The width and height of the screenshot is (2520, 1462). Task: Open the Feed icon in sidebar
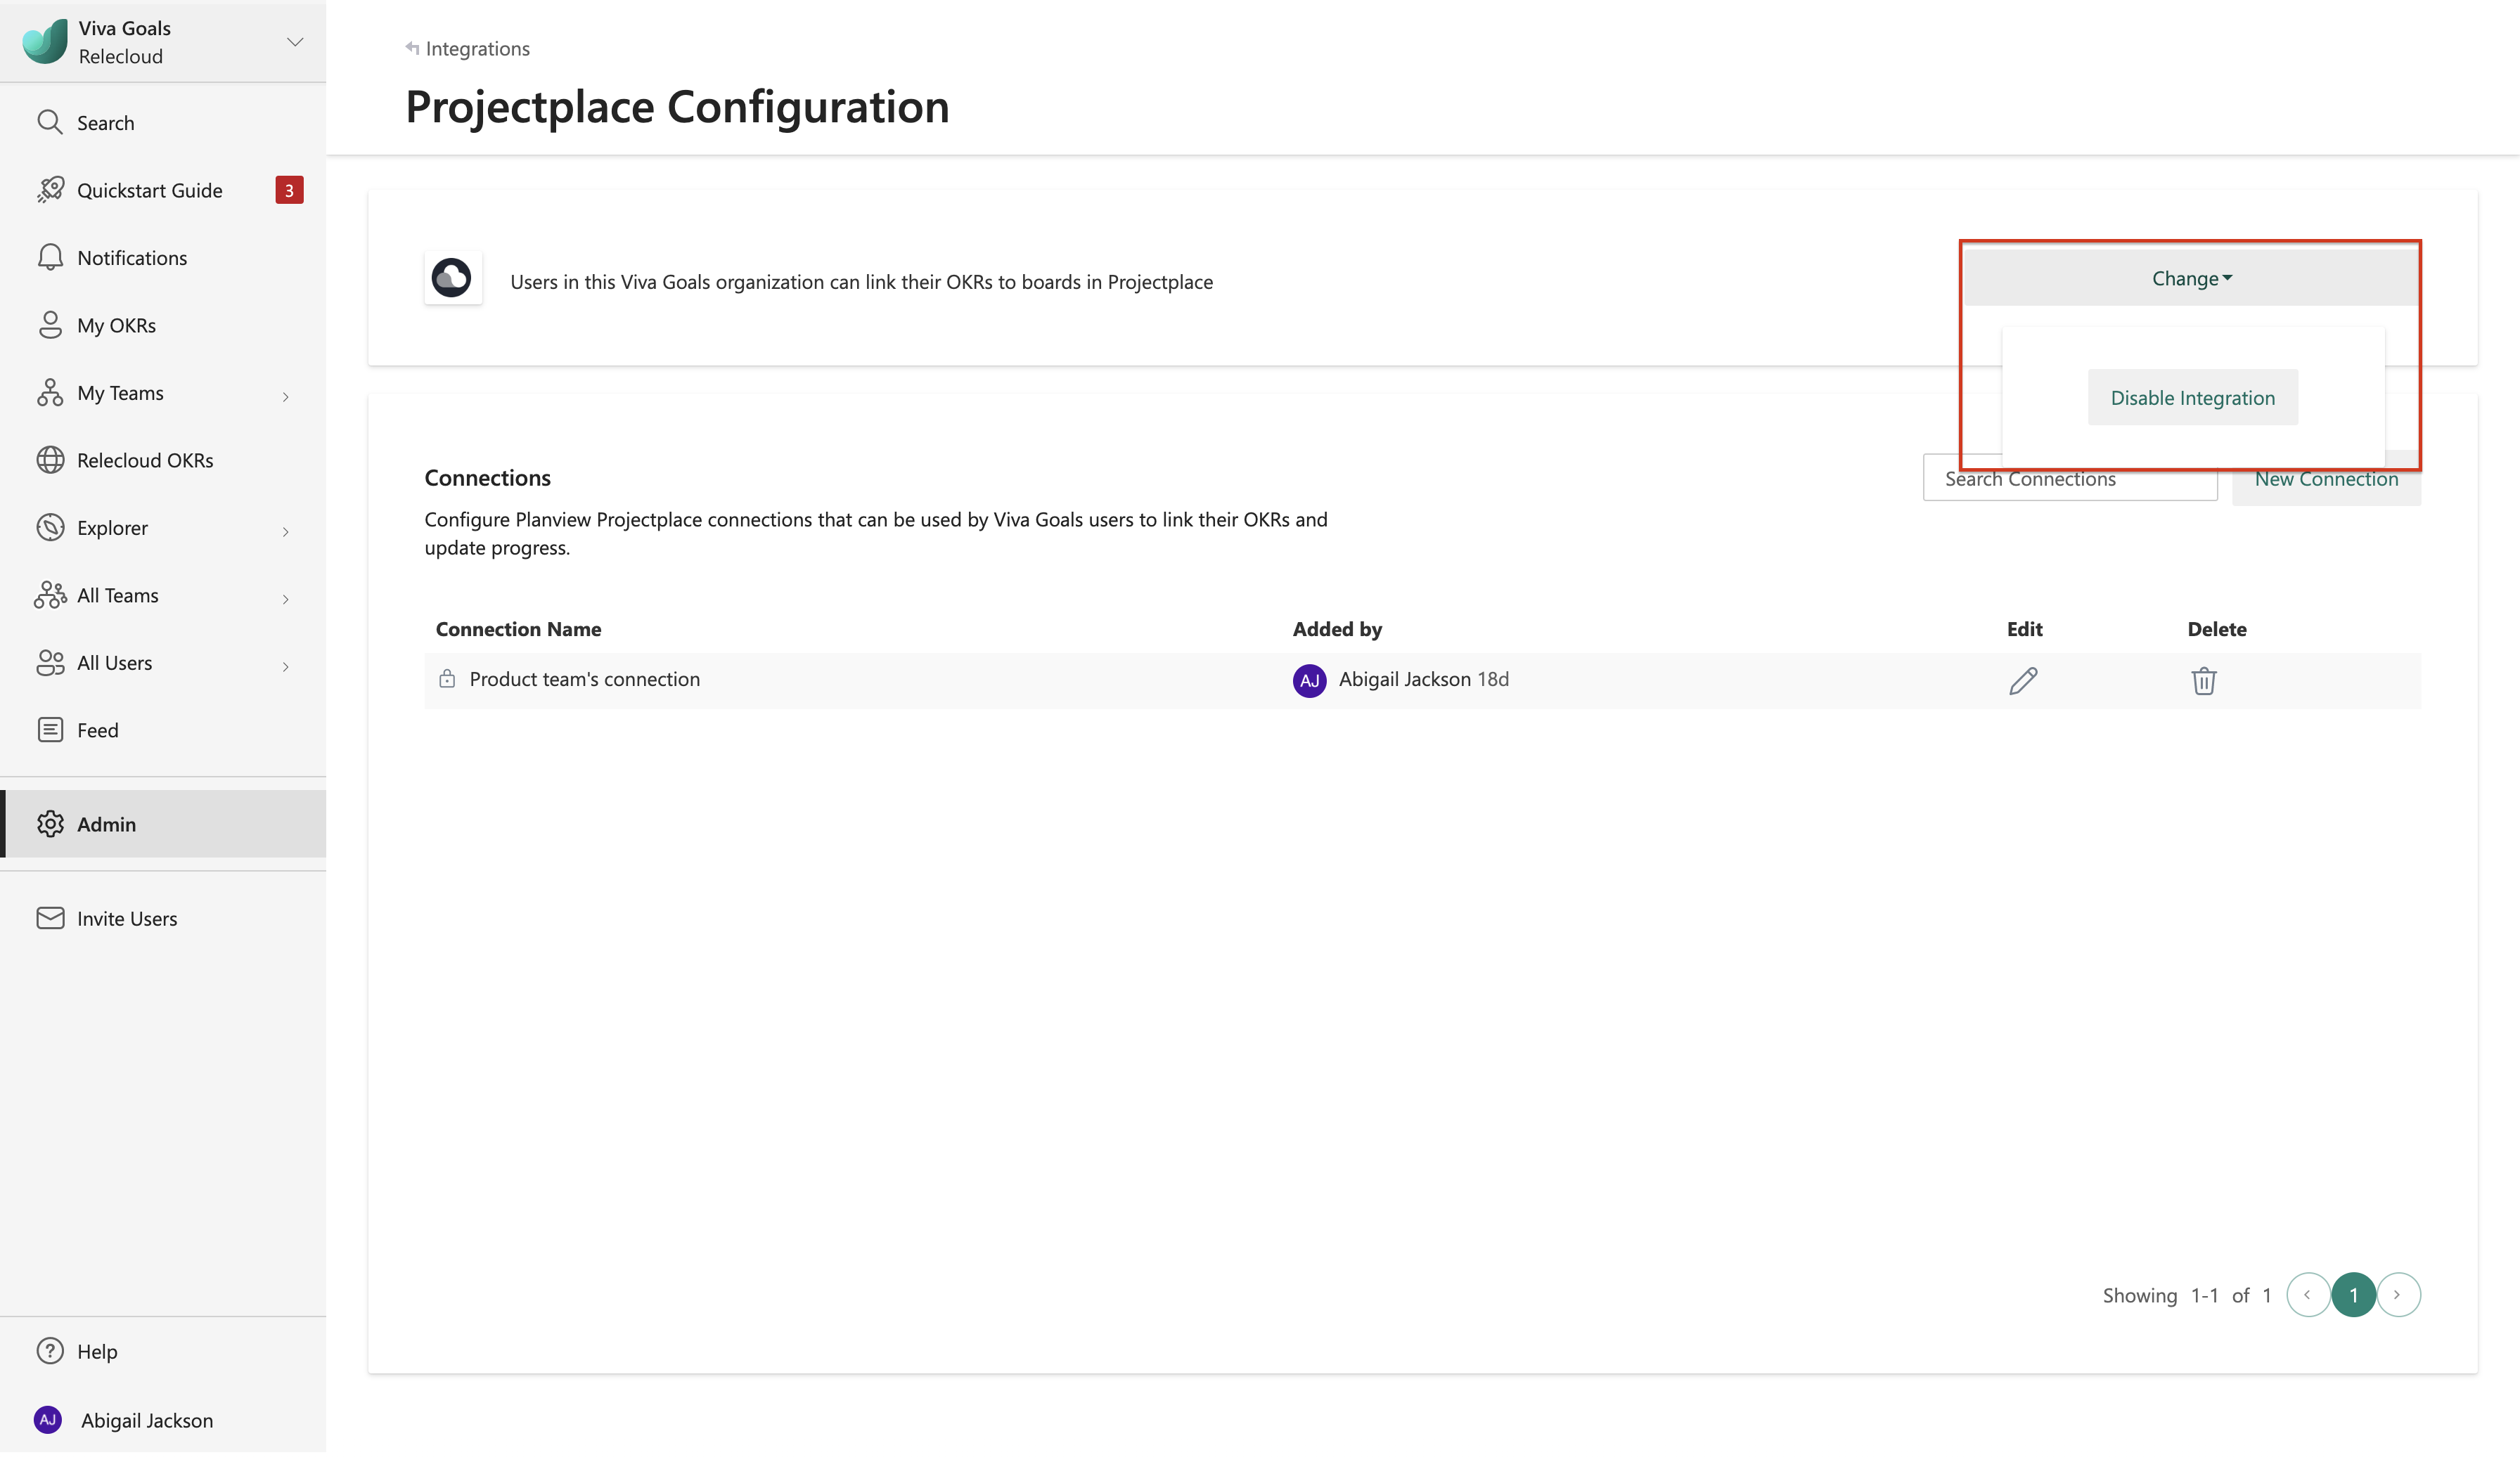(50, 730)
